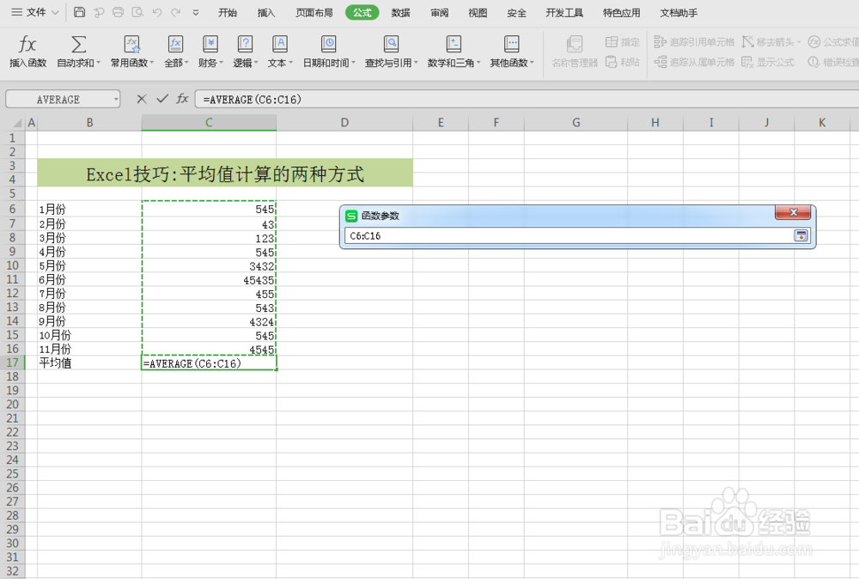Switch to the 视图 (View) tab
This screenshot has width=859, height=579.
click(478, 13)
